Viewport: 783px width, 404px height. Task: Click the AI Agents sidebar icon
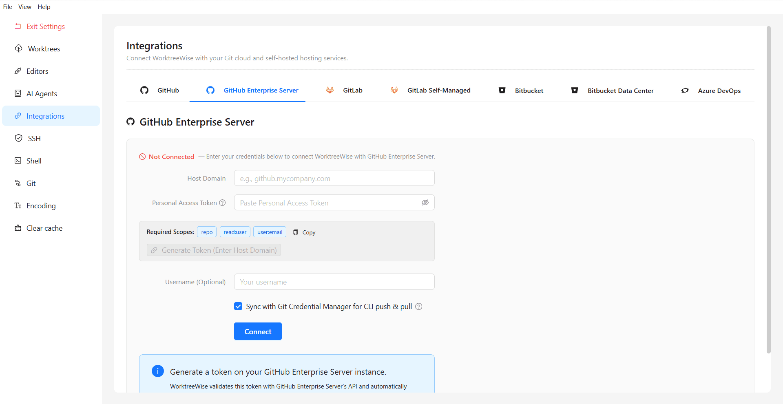[18, 93]
